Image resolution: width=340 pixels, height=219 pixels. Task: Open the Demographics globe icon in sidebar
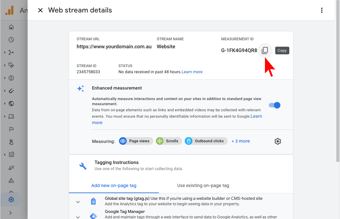point(11,104)
